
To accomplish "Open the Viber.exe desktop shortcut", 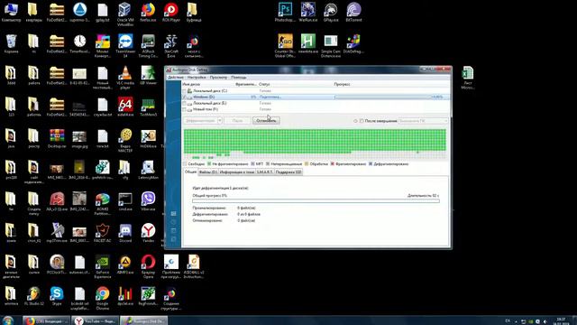I will pyautogui.click(x=148, y=201).
